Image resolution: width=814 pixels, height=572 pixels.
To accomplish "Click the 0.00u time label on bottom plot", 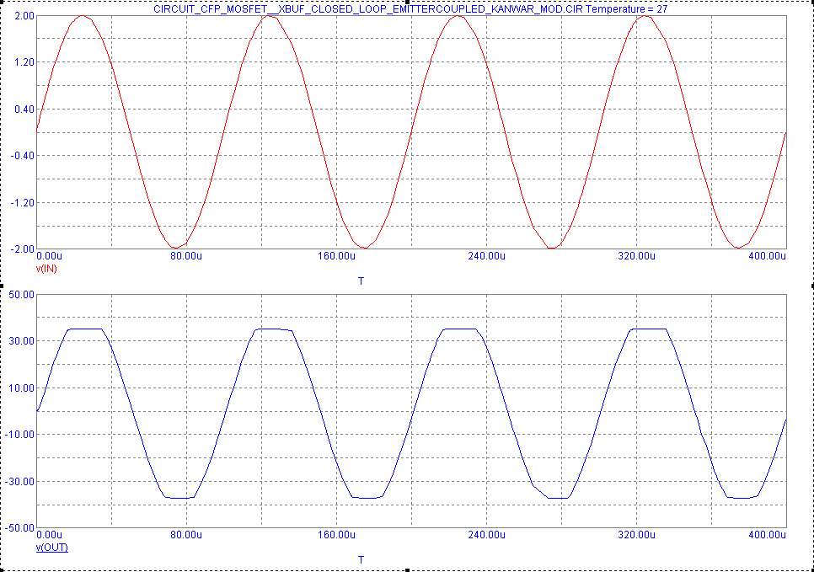I will 50,535.
